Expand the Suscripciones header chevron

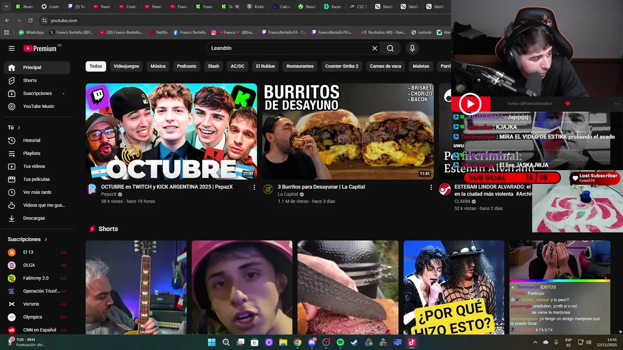[46, 239]
